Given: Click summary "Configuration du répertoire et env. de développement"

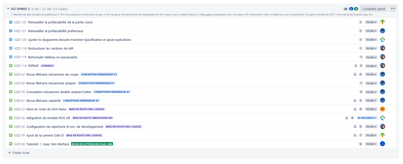Looking at the screenshot, I should [65, 127].
